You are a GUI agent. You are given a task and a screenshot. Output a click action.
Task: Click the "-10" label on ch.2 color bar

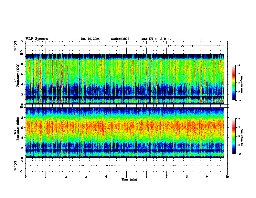[x=239, y=154]
